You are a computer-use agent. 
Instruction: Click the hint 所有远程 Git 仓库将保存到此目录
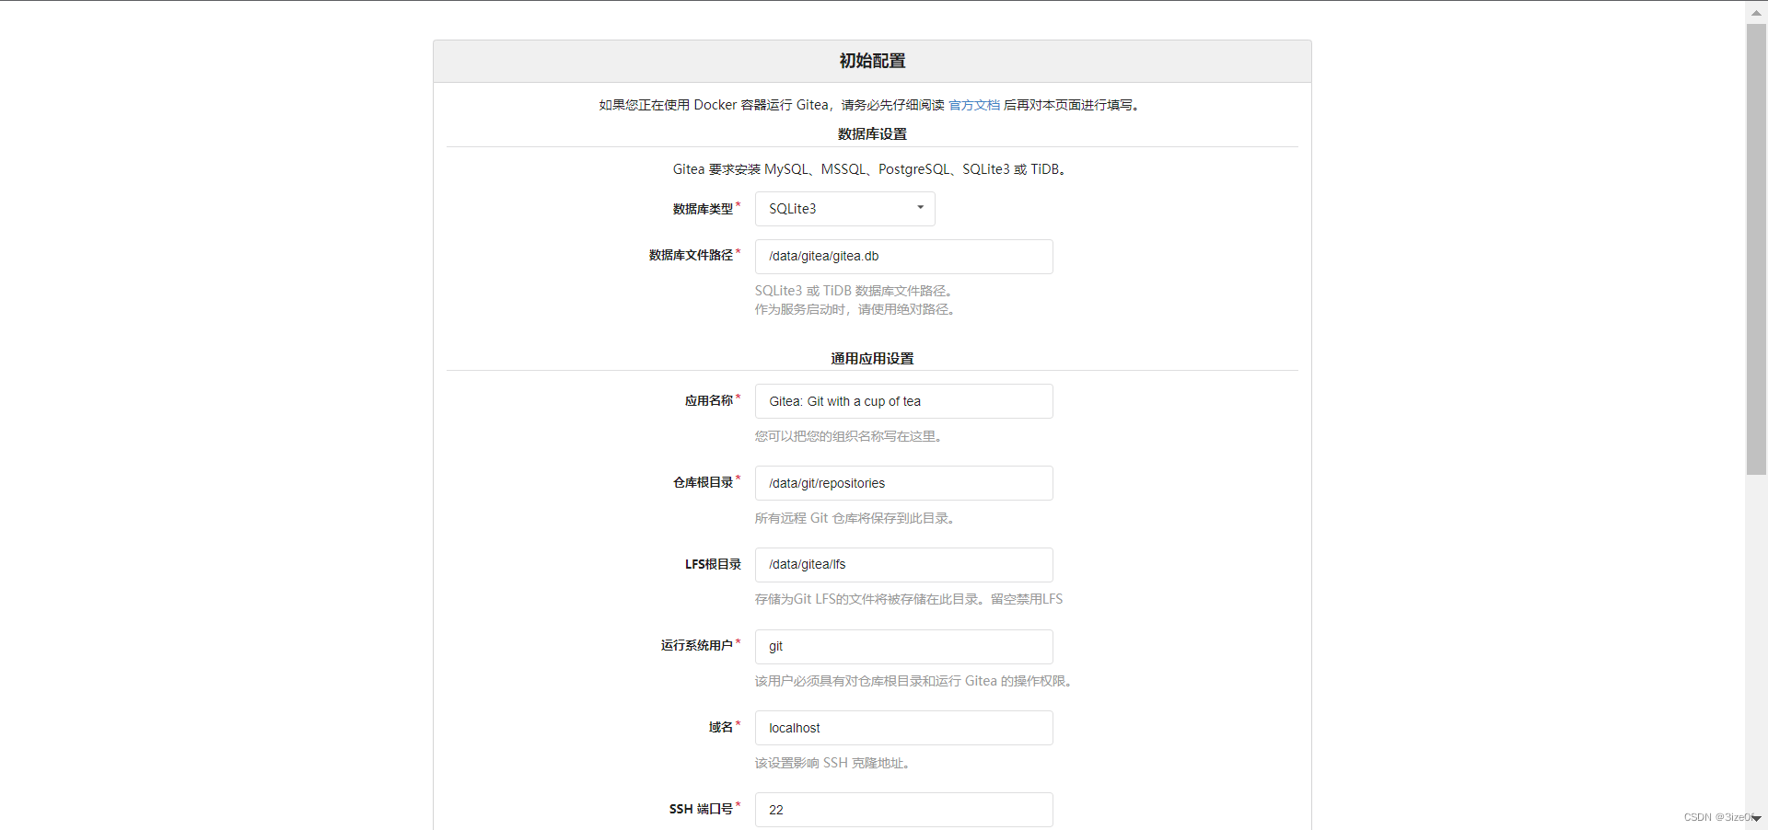[x=857, y=518]
